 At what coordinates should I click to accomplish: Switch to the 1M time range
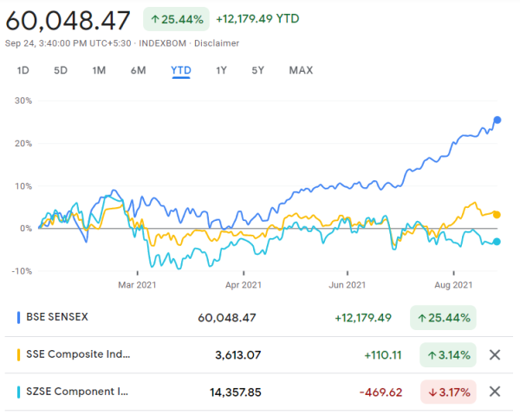point(99,70)
